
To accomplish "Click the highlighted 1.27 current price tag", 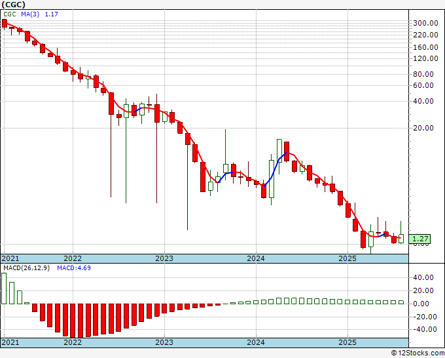I will pyautogui.click(x=419, y=239).
